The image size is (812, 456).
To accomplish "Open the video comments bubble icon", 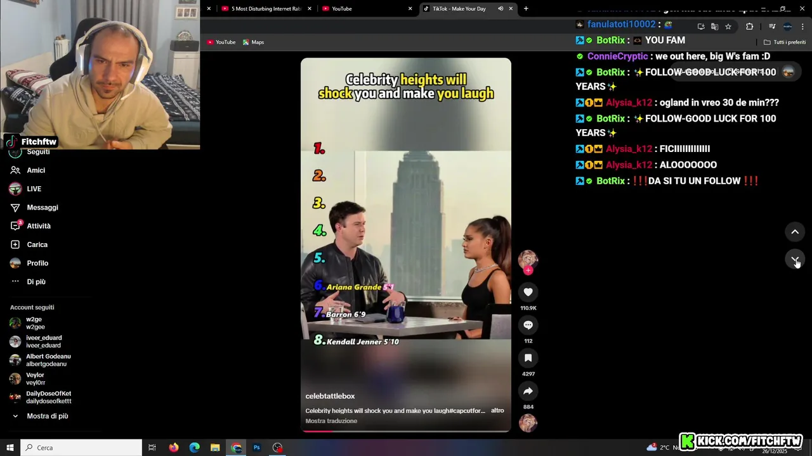I will pyautogui.click(x=528, y=325).
